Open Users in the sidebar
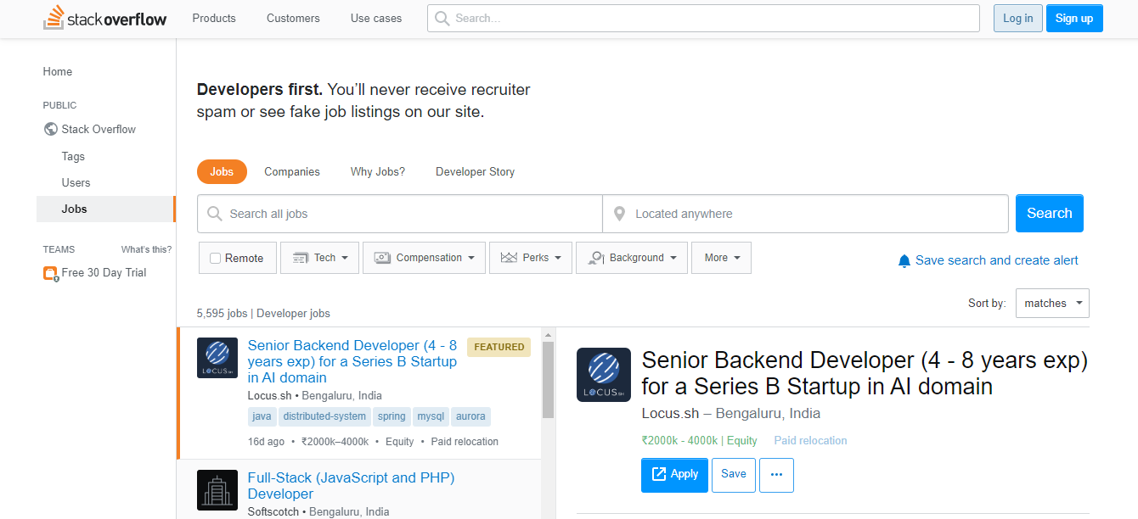Screen dimensions: 1138x519 [76, 182]
